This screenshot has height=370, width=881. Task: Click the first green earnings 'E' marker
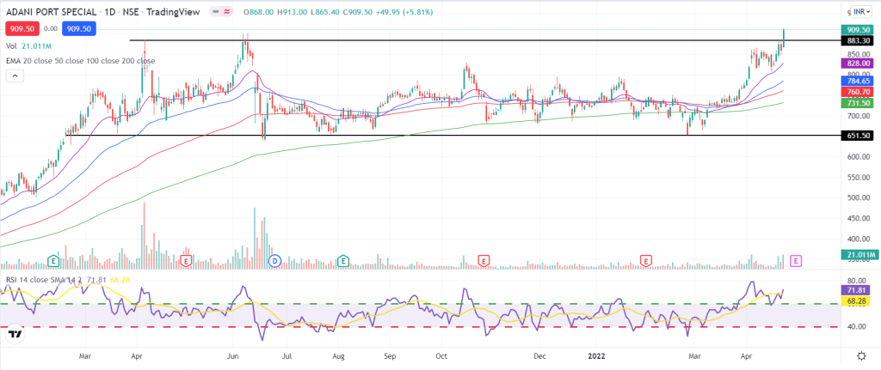tap(53, 260)
